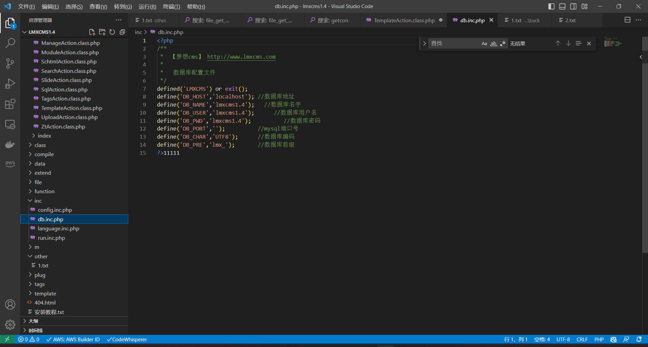This screenshot has width=648, height=347.
Task: Create a new file in LMXCMS1.4
Action: tap(92, 32)
